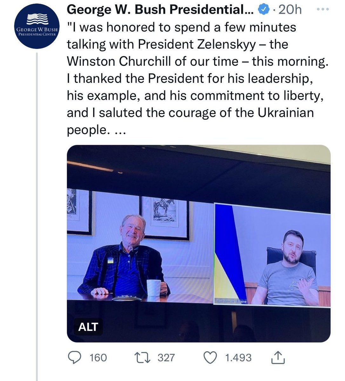Open the three-dot more options menu

click(324, 10)
